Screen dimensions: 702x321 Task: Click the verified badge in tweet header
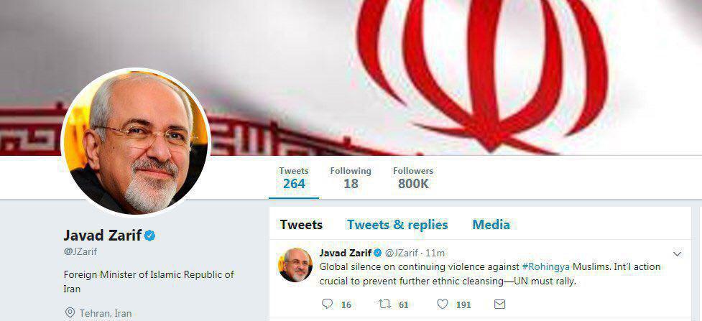coord(377,253)
